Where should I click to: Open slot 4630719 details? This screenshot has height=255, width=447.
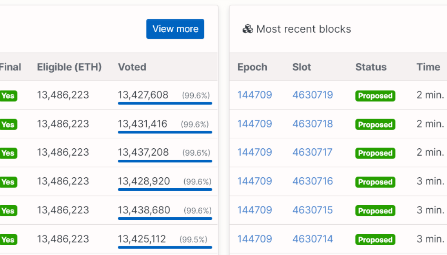[312, 95]
